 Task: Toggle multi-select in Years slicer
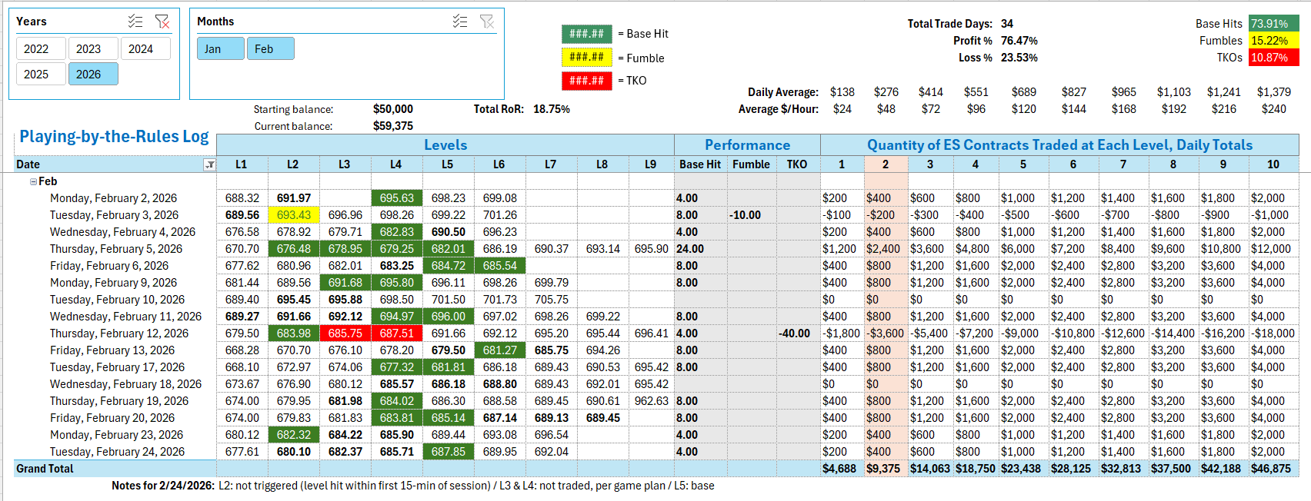click(135, 22)
